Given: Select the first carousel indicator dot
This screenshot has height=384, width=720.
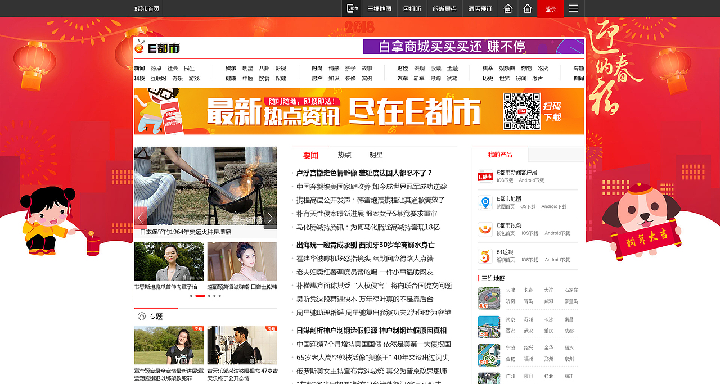Looking at the screenshot, I should [191, 296].
